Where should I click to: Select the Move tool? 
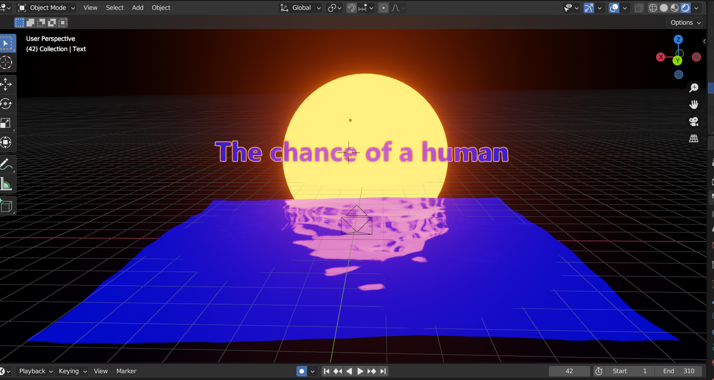coord(7,84)
